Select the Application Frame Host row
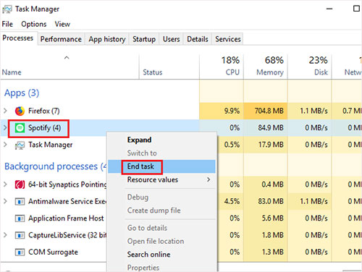Image resolution: width=362 pixels, height=272 pixels. click(66, 218)
